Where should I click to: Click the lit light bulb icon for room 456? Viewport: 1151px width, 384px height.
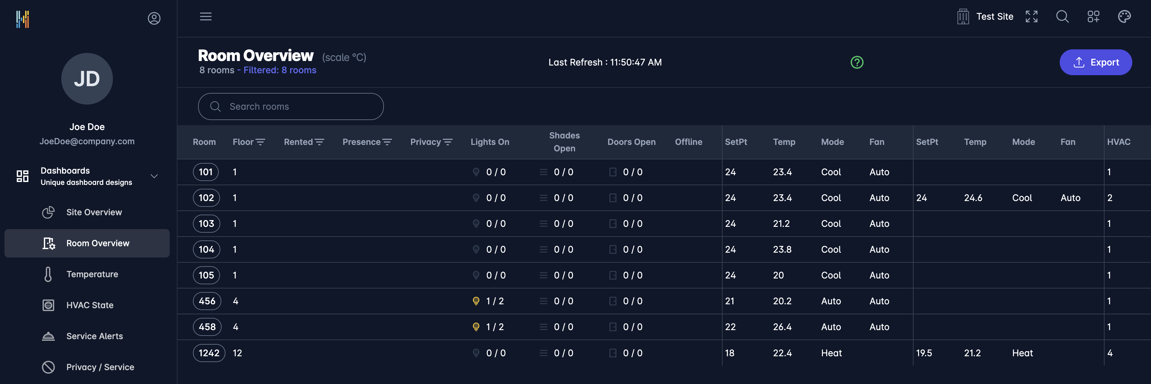click(x=476, y=301)
